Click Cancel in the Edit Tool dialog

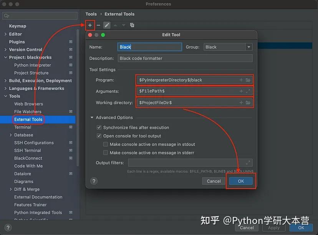(x=214, y=181)
